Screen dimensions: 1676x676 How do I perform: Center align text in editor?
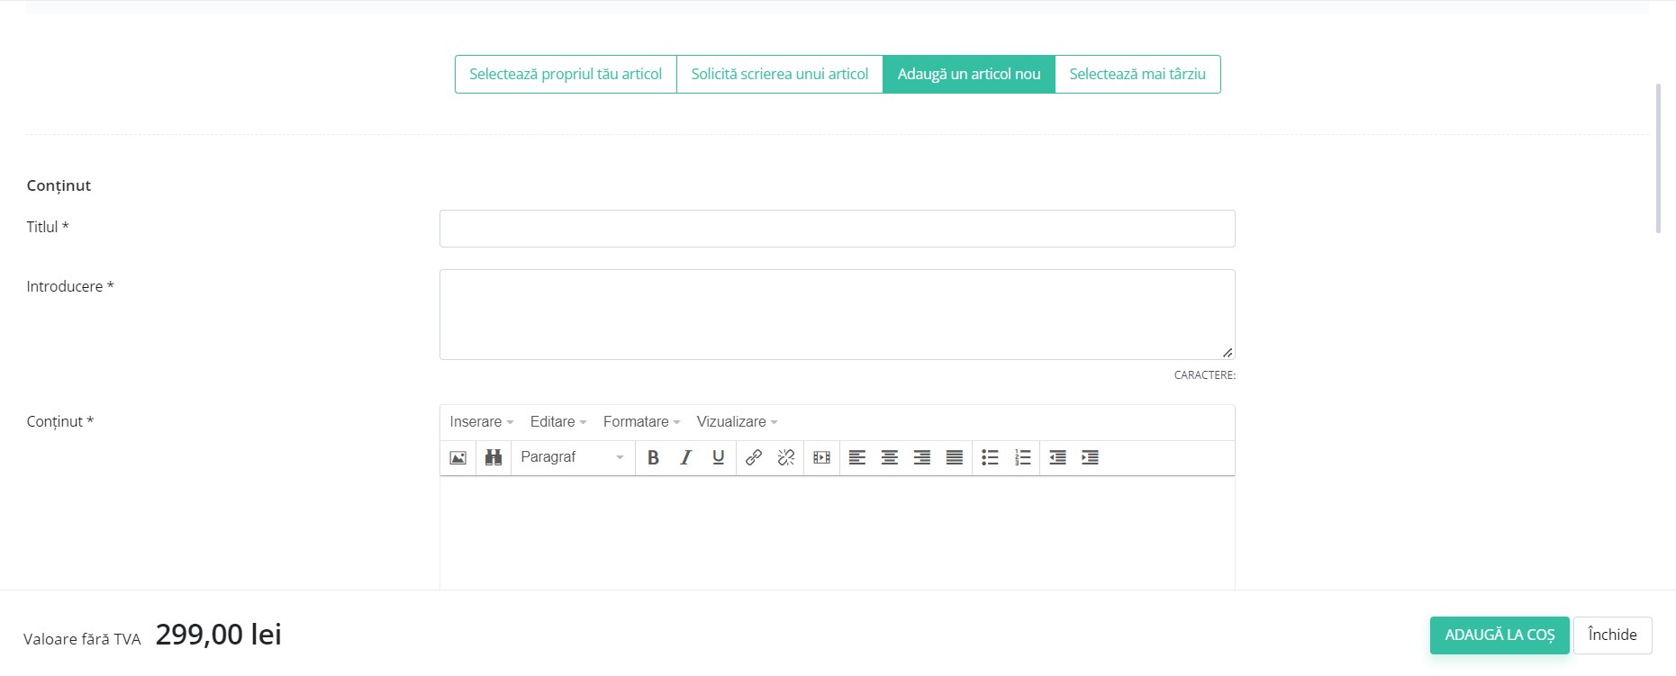pos(889,457)
